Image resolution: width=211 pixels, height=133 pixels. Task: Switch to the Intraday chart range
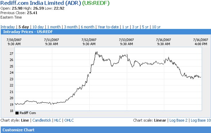[8, 27]
